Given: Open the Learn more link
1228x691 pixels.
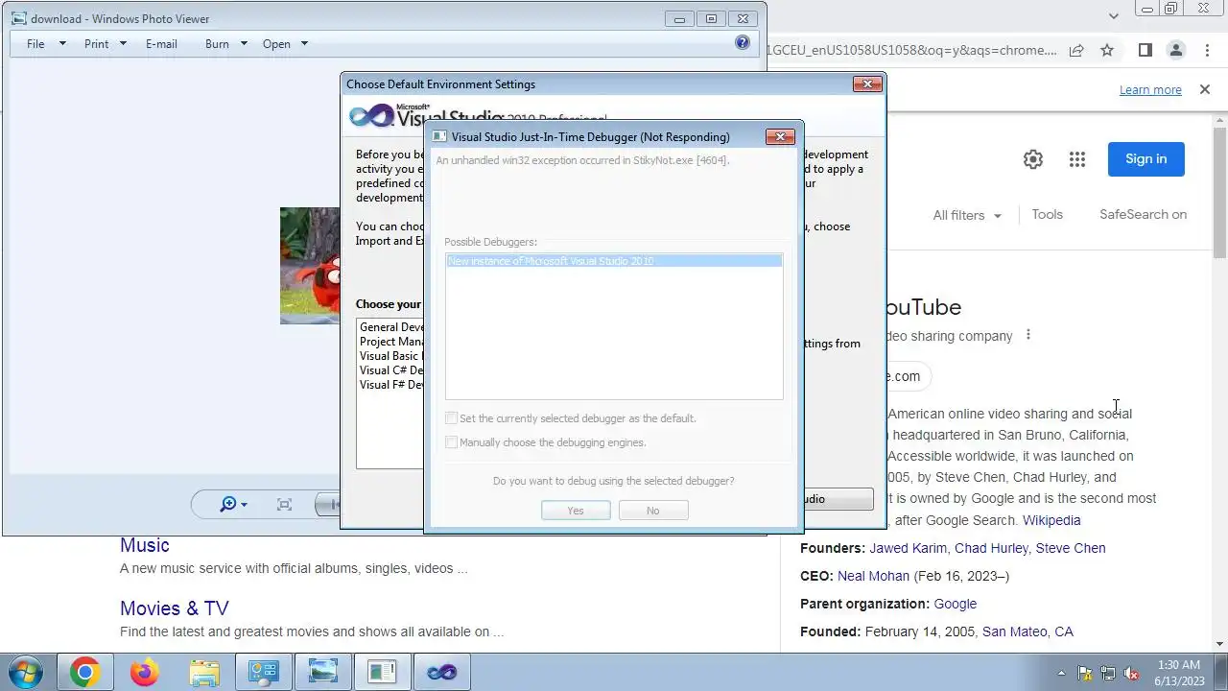Looking at the screenshot, I should 1150,89.
